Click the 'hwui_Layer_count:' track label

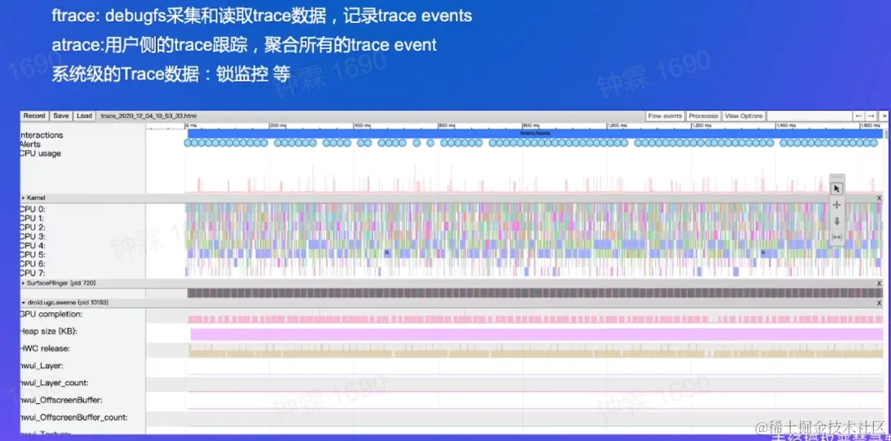click(x=55, y=383)
